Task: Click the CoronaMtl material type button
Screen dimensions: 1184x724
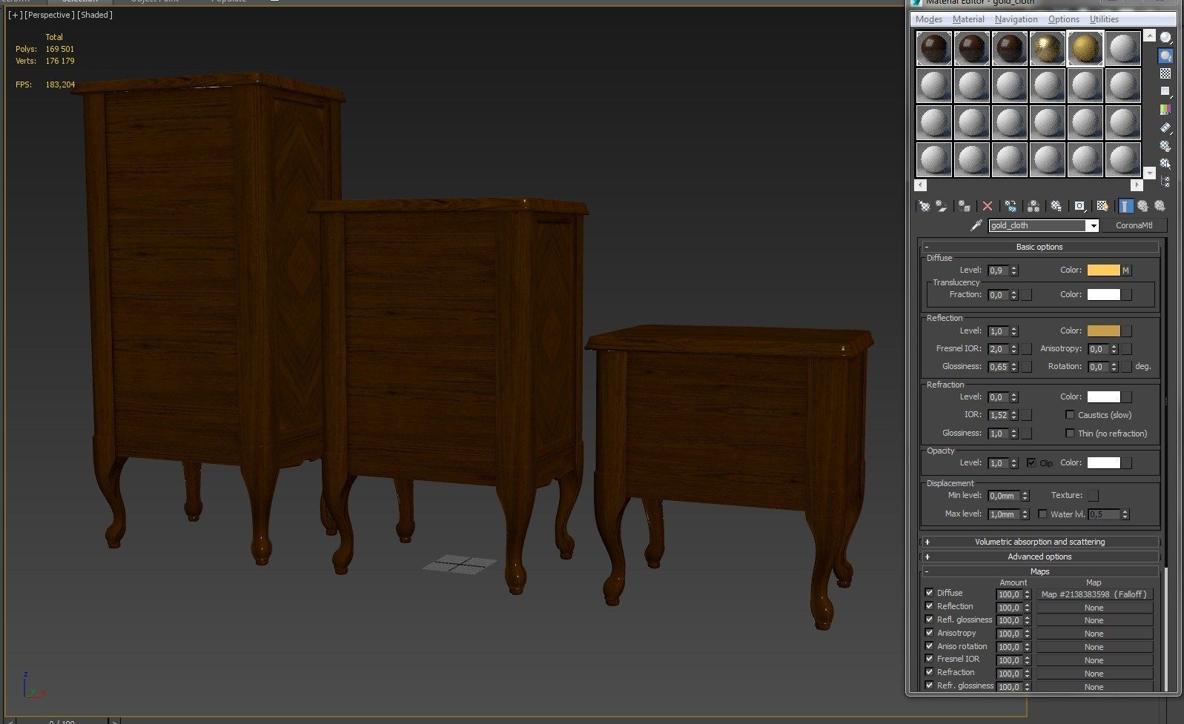Action: (x=1134, y=225)
